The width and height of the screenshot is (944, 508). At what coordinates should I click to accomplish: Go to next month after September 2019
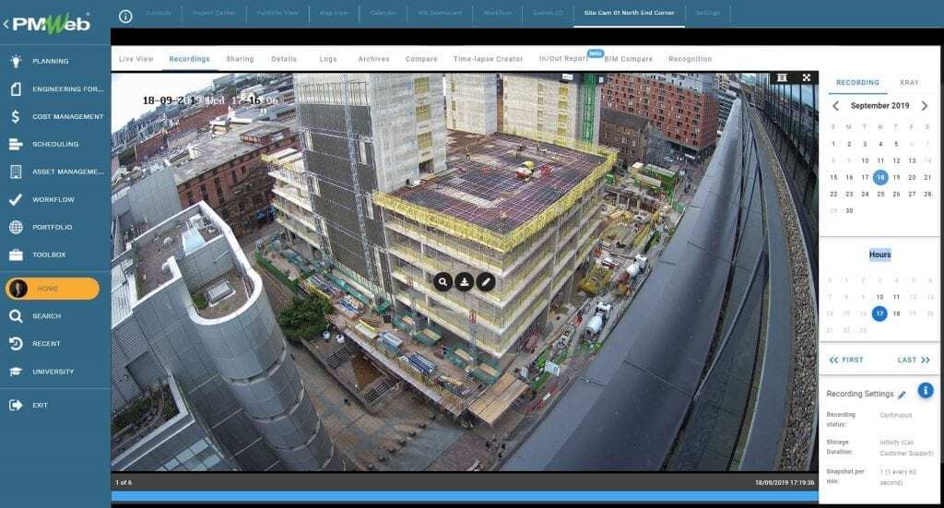coord(925,106)
